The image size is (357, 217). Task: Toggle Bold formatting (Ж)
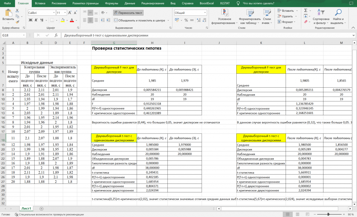(30, 20)
